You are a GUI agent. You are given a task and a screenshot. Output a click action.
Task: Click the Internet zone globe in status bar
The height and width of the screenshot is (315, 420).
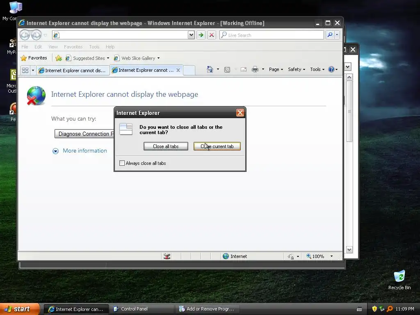coord(226,256)
